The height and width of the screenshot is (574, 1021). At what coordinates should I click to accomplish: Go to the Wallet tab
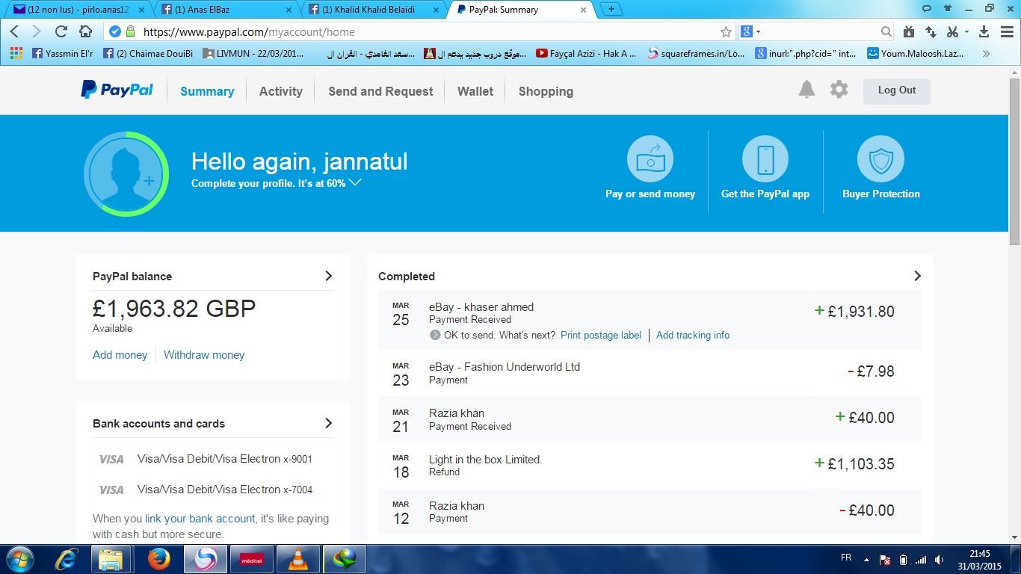click(475, 91)
